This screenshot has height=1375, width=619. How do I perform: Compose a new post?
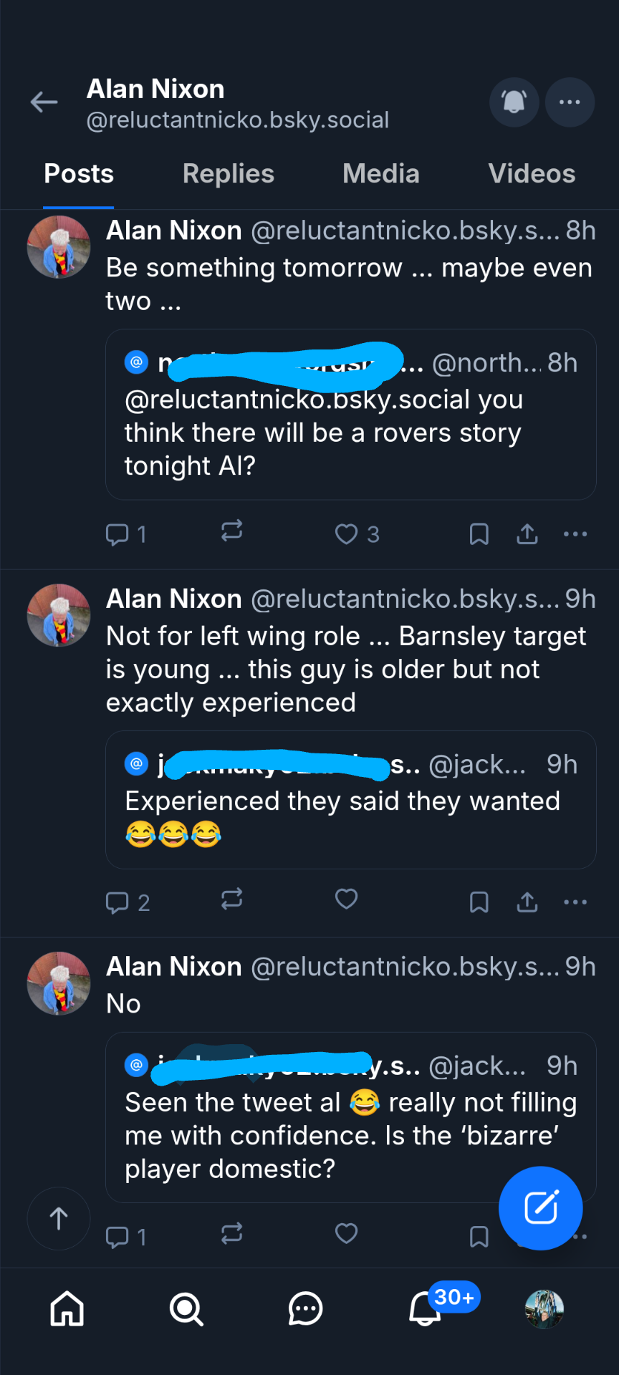[x=541, y=1208]
